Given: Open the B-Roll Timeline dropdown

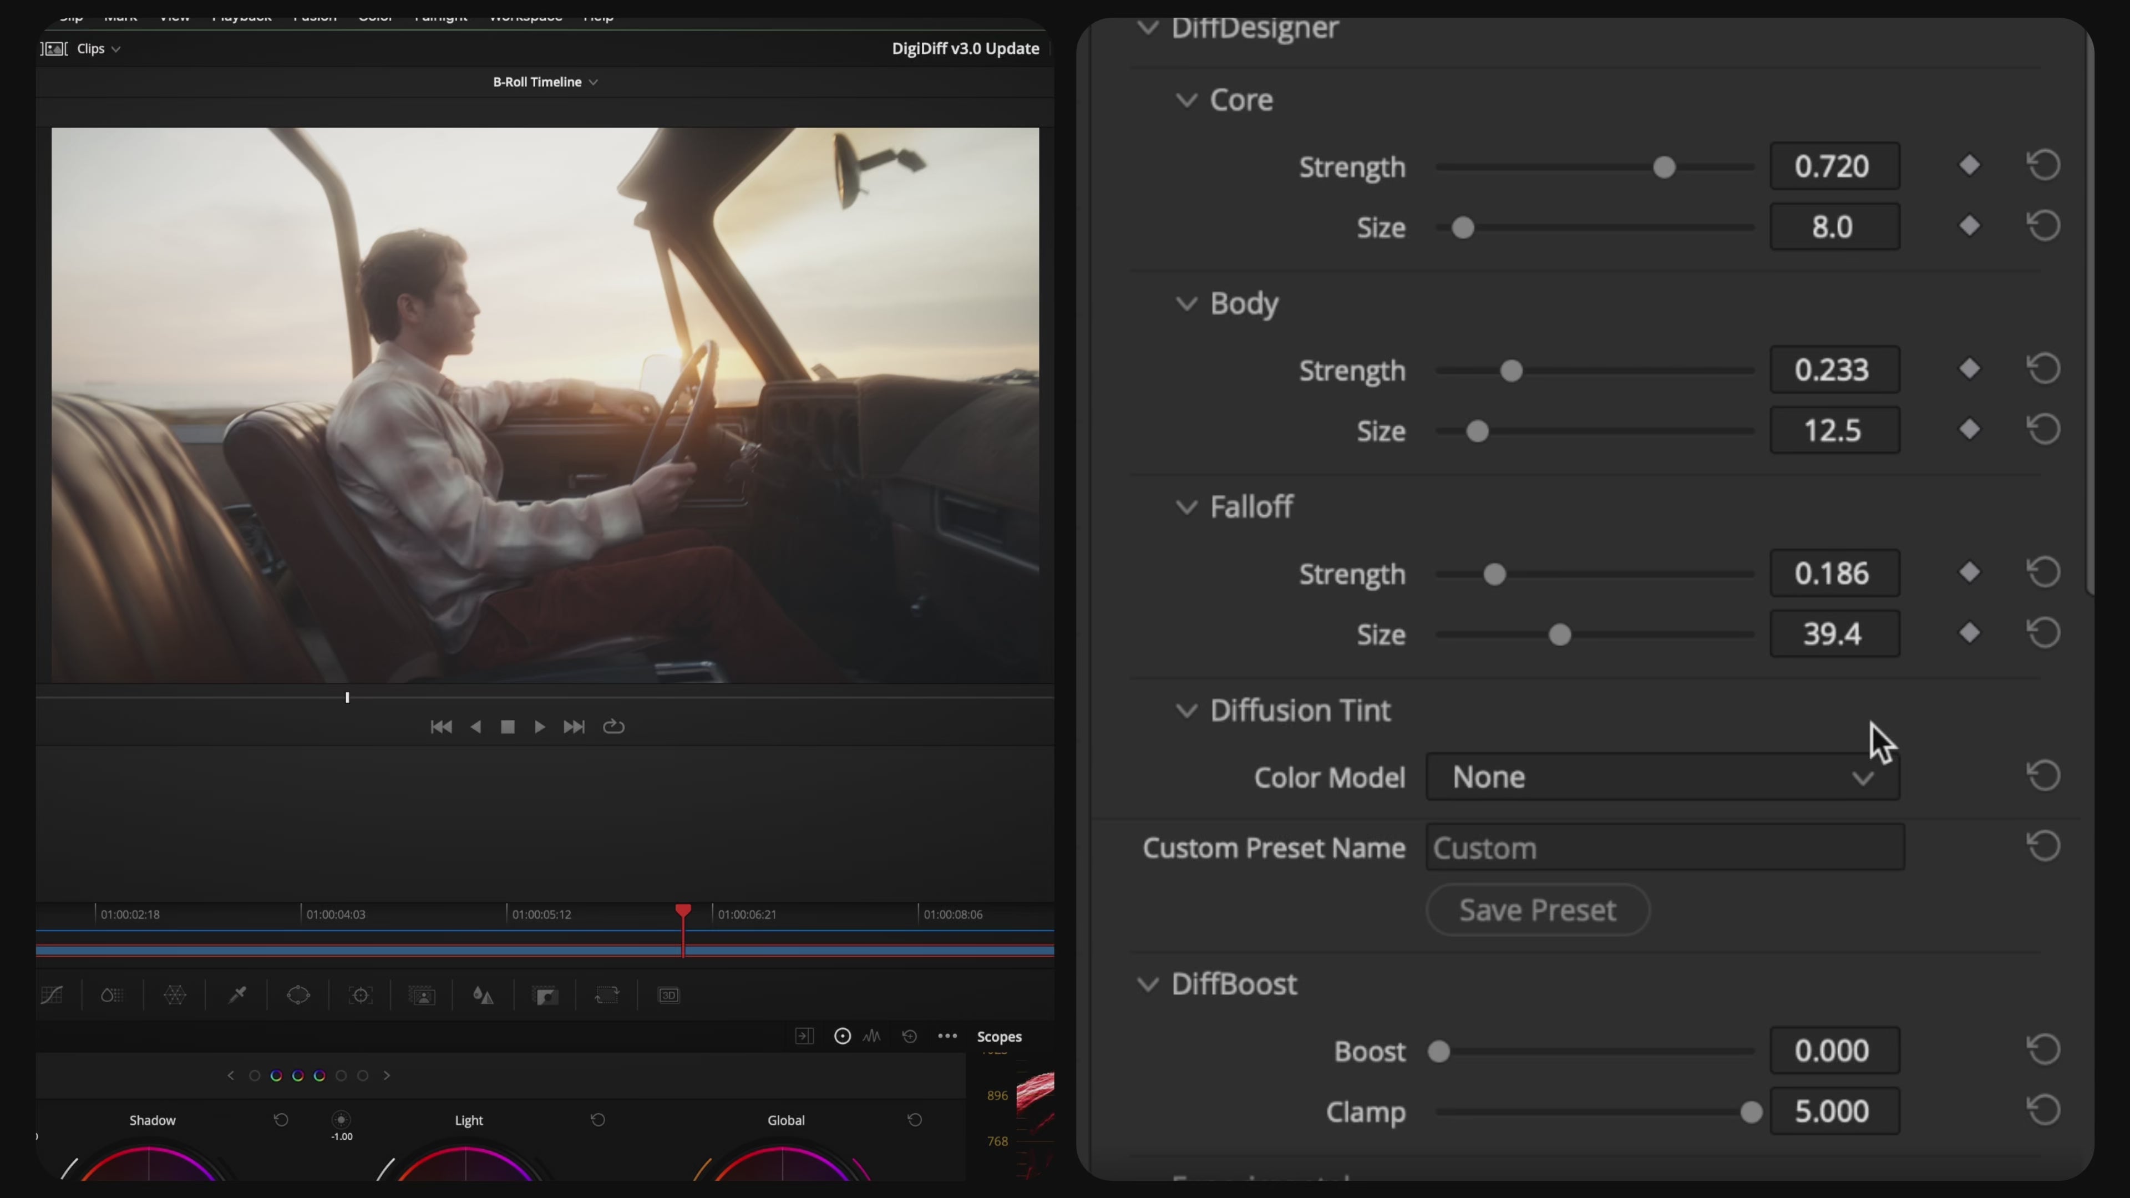Looking at the screenshot, I should click(545, 82).
